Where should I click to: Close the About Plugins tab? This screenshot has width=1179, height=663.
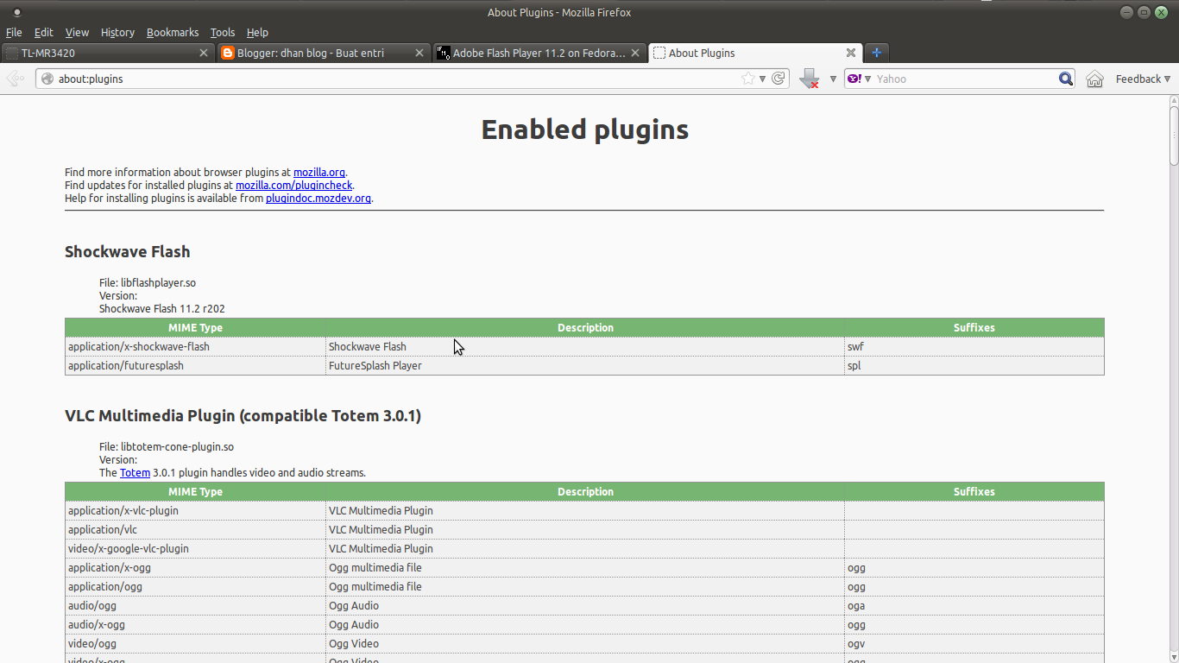[851, 53]
